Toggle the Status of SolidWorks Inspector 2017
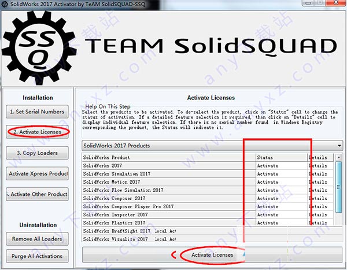 tap(282, 215)
